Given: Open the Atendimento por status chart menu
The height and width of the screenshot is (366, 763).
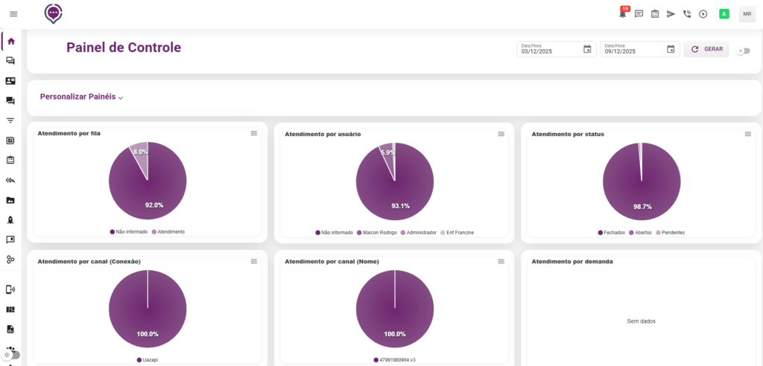Looking at the screenshot, I should [748, 134].
